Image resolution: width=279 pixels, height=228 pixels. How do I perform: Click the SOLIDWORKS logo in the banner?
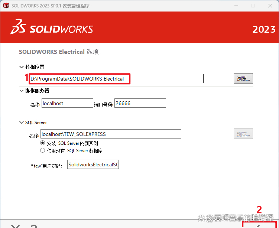[52, 27]
